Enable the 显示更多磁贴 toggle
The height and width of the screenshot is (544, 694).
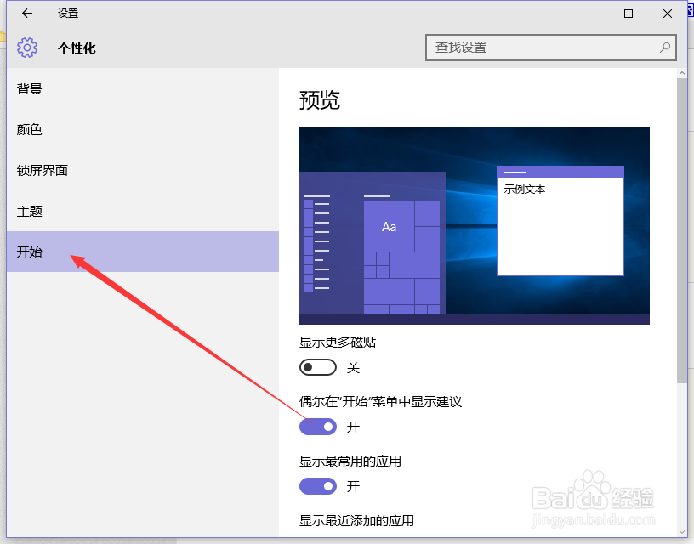pyautogui.click(x=318, y=367)
